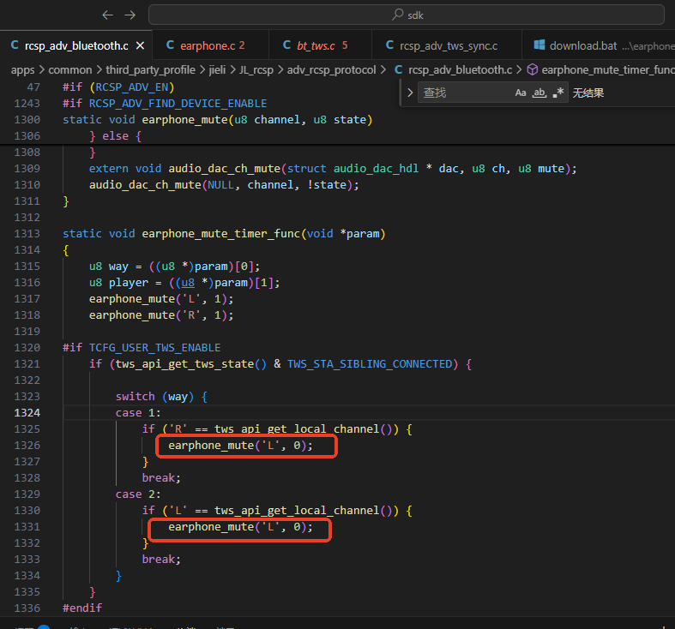This screenshot has width=675, height=629.
Task: Toggle Match Whole Word (ab) option
Action: point(539,93)
